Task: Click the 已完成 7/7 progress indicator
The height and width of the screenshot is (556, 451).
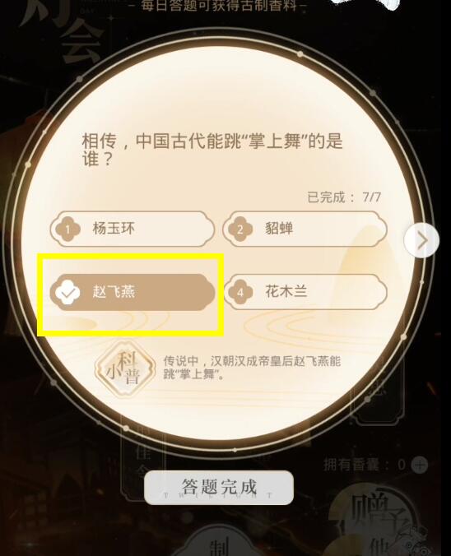Action: pos(344,197)
